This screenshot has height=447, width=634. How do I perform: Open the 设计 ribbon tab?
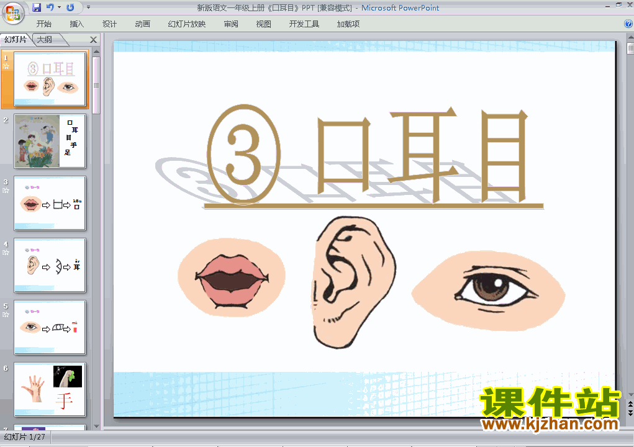109,24
